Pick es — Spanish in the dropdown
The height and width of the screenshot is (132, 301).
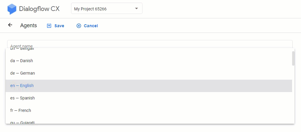pos(149,98)
